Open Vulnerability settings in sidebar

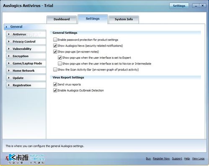(26, 49)
